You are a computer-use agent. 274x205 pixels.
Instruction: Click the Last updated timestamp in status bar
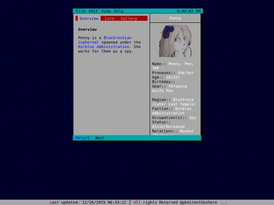[x=88, y=202]
